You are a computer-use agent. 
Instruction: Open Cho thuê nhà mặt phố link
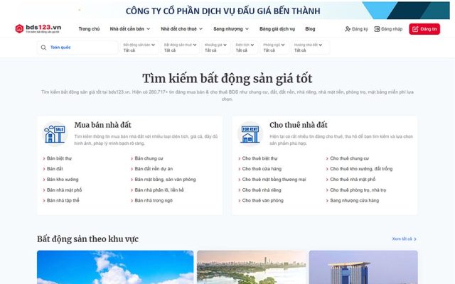pyautogui.click(x=353, y=180)
